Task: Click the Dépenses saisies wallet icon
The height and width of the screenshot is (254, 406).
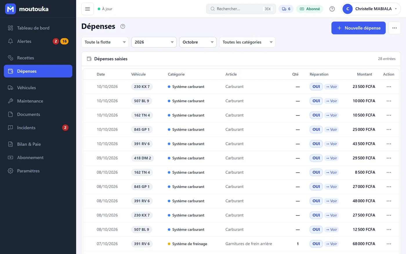Action: pyautogui.click(x=89, y=59)
